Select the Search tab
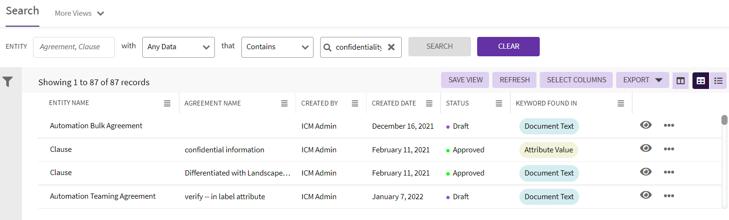 22,11
